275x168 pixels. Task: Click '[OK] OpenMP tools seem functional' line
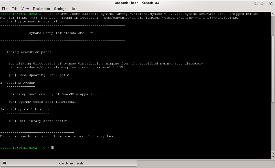pos(42,102)
